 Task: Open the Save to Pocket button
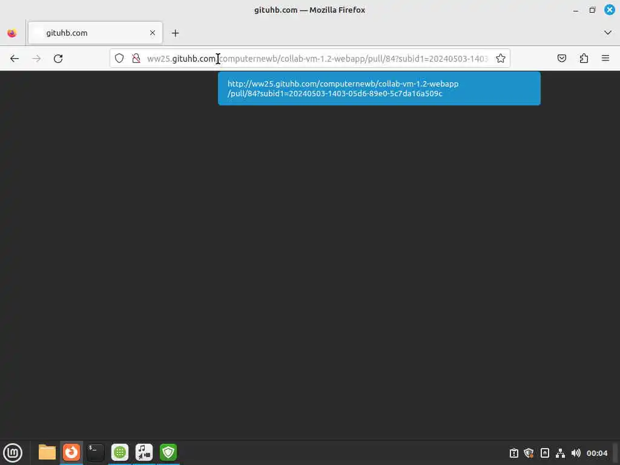(561, 59)
